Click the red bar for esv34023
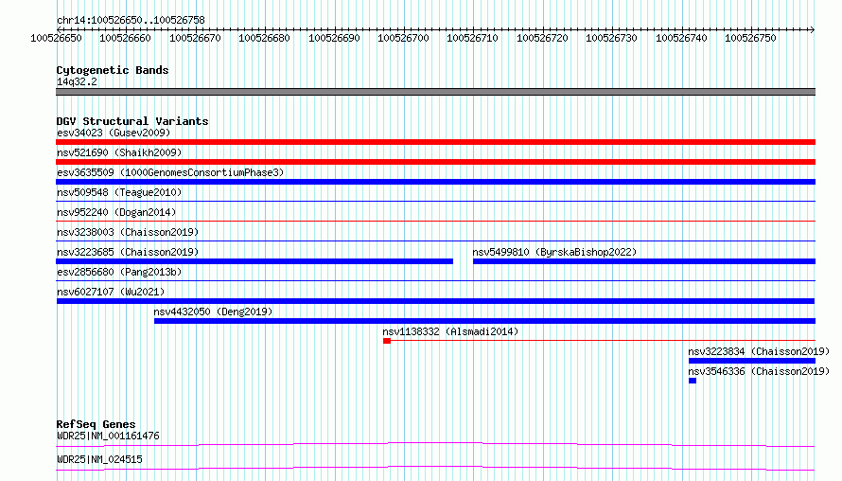This screenshot has width=842, height=481. [435, 142]
